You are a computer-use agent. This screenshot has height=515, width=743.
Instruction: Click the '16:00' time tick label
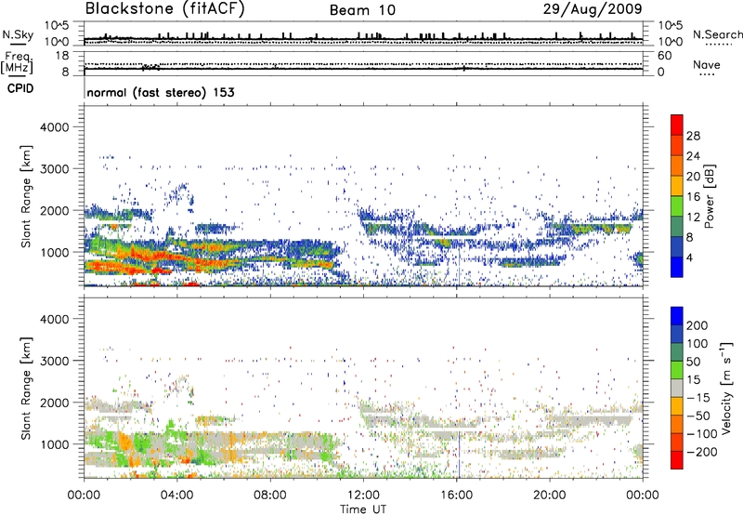456,495
